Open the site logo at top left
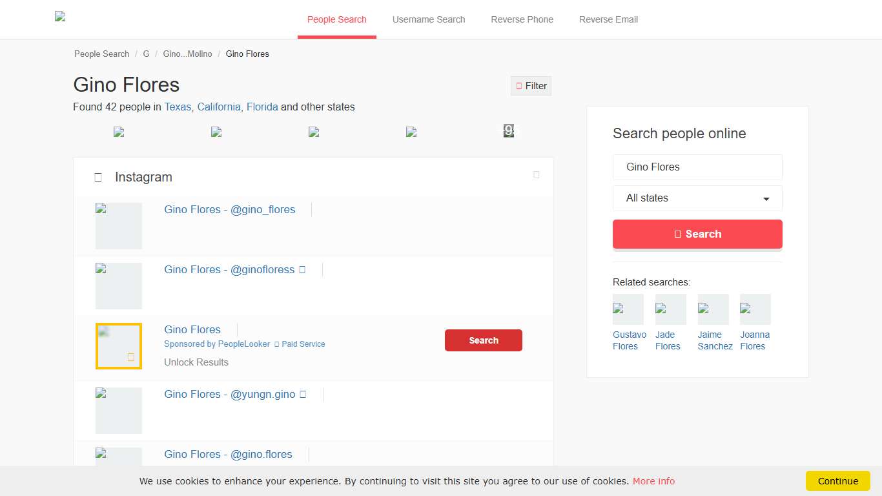 tap(60, 17)
